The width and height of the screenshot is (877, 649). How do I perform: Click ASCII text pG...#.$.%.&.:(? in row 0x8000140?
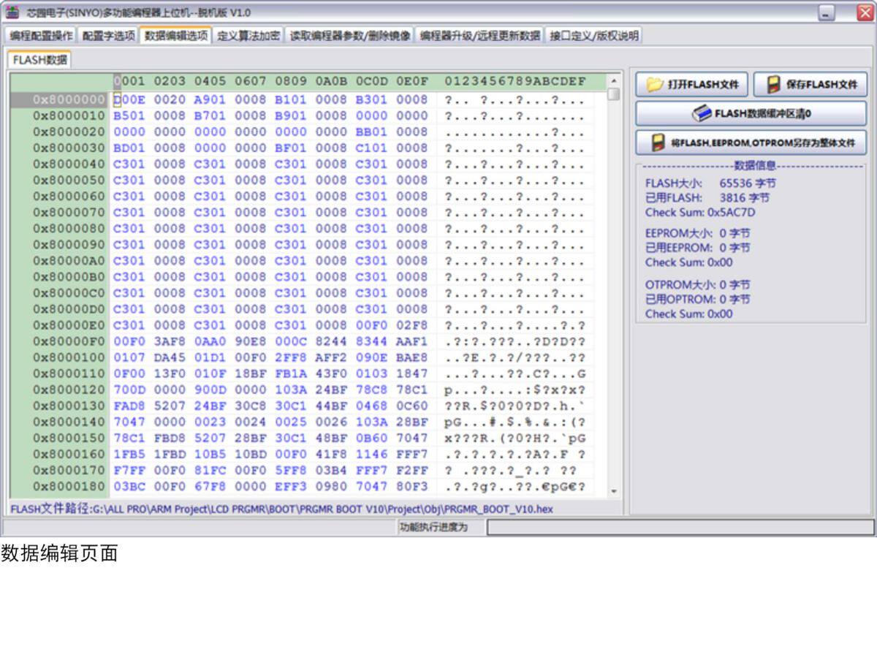515,422
